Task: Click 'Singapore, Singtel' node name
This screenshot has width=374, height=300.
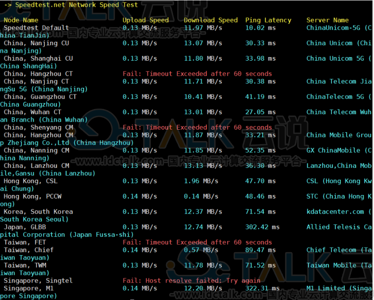Action: 38,281
